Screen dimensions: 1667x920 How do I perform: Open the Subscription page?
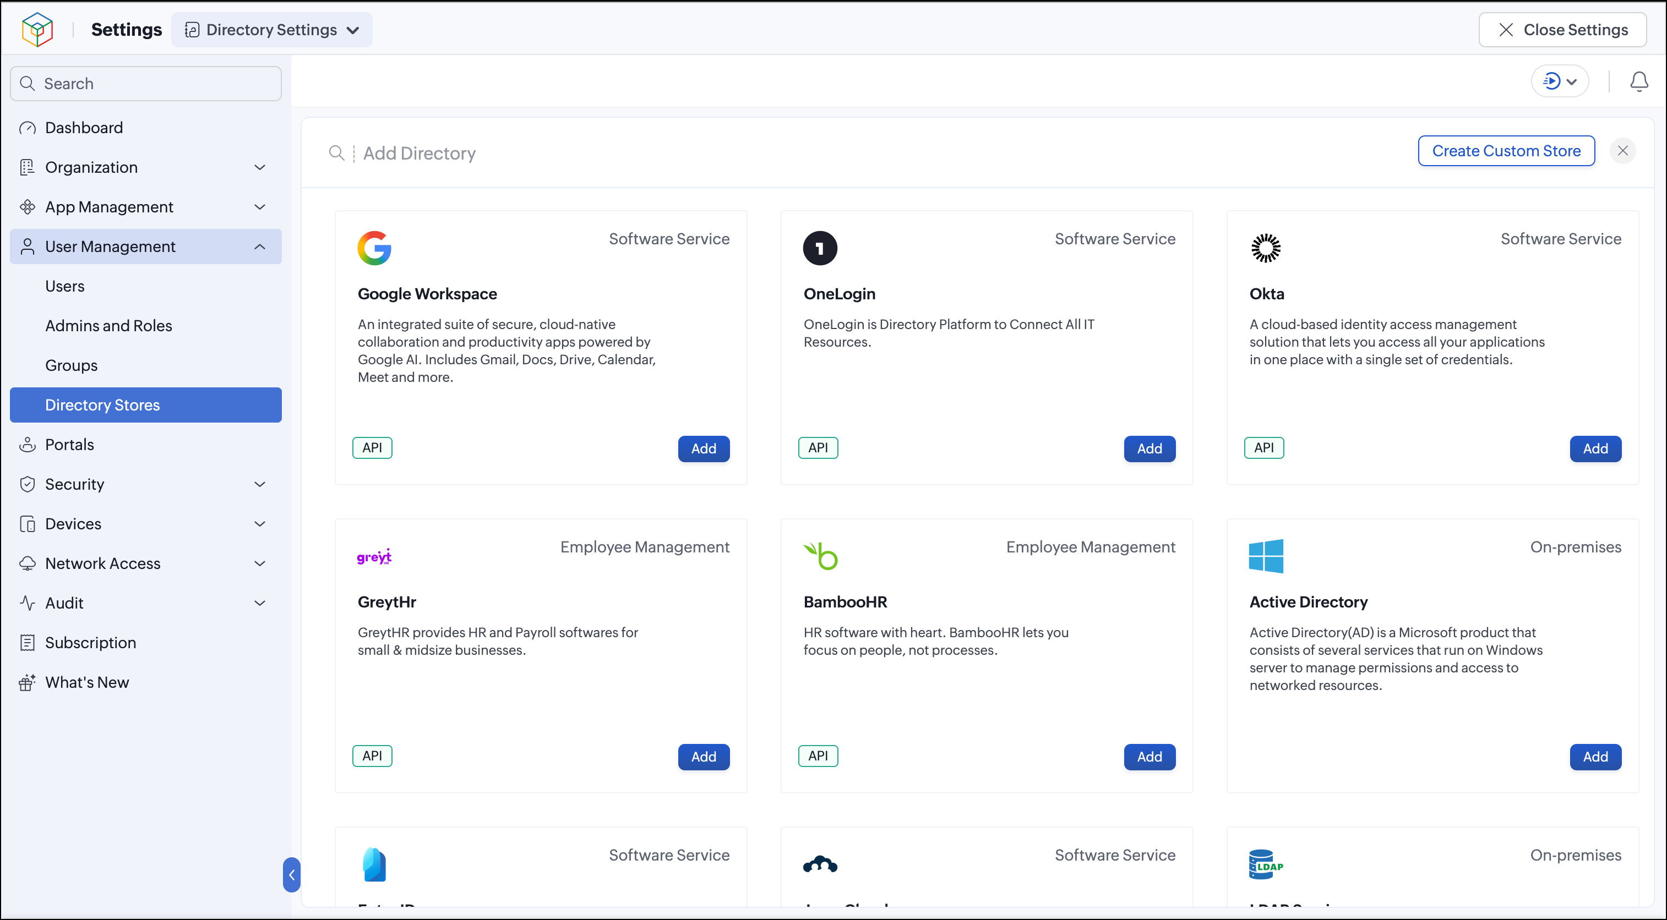(x=145, y=643)
